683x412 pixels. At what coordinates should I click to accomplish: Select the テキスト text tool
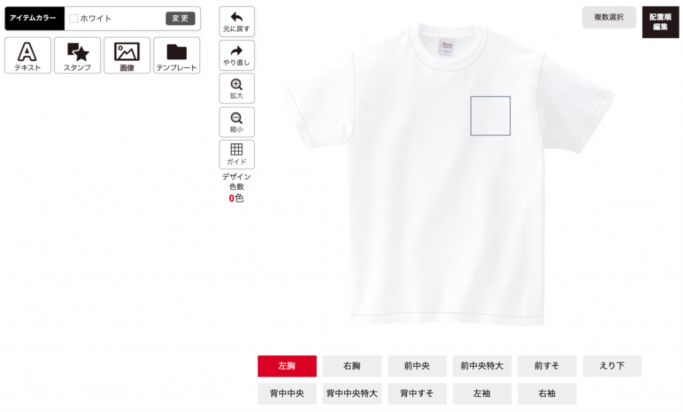pyautogui.click(x=28, y=55)
